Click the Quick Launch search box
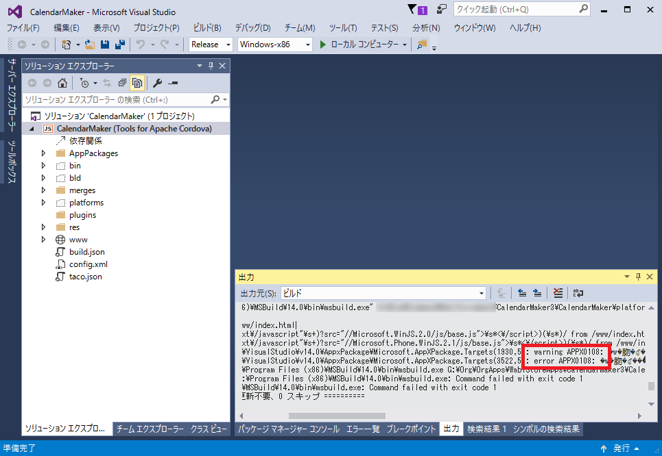The width and height of the screenshot is (662, 456). point(522,9)
